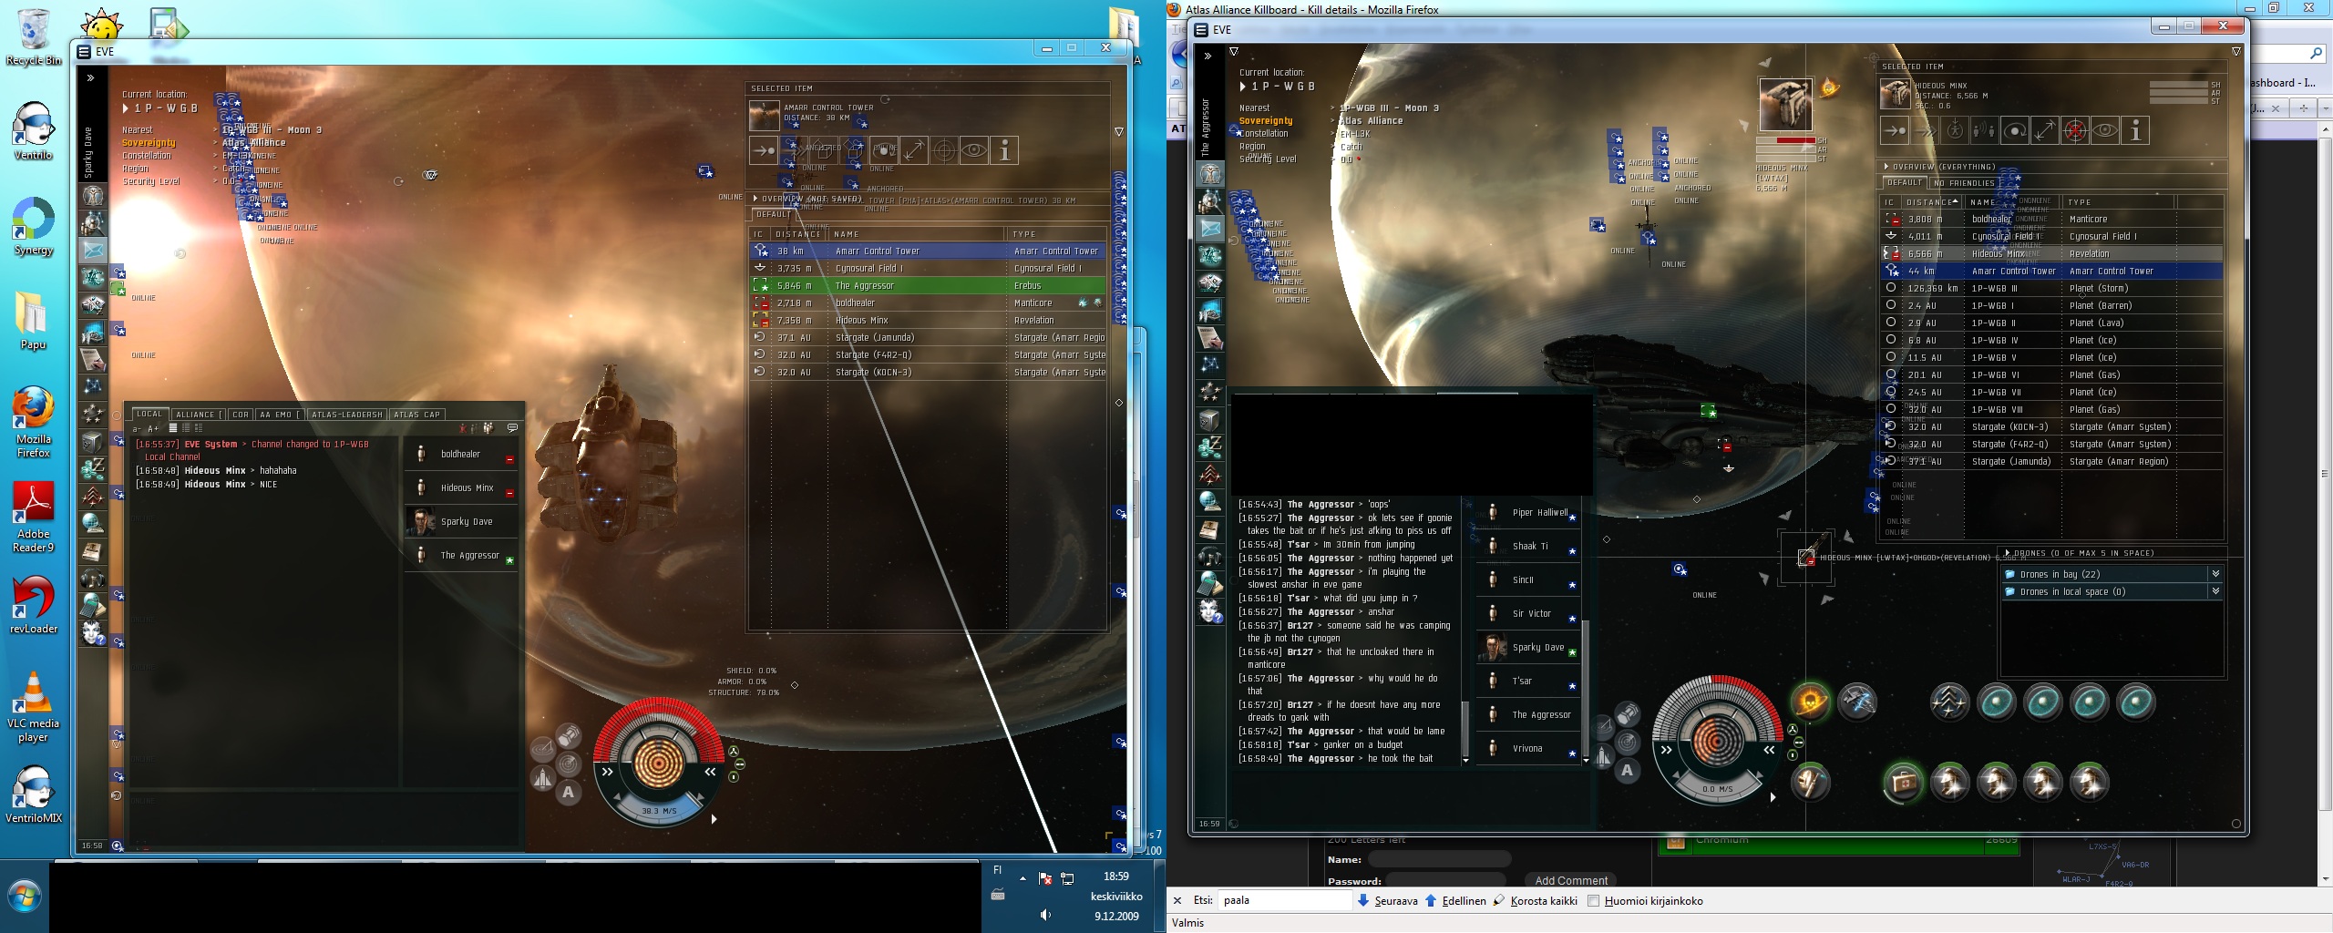
Task: Open Character Sheet in right EVE window Neocom
Action: (1210, 174)
